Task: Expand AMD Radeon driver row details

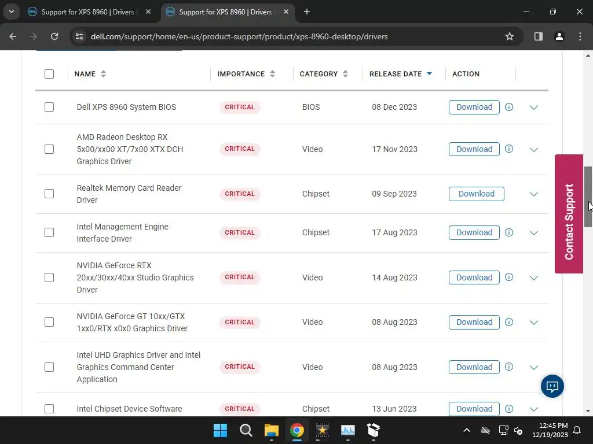Action: 533,149
